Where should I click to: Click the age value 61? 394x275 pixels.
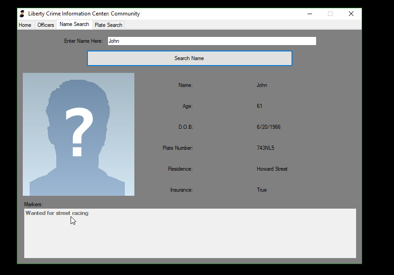260,106
